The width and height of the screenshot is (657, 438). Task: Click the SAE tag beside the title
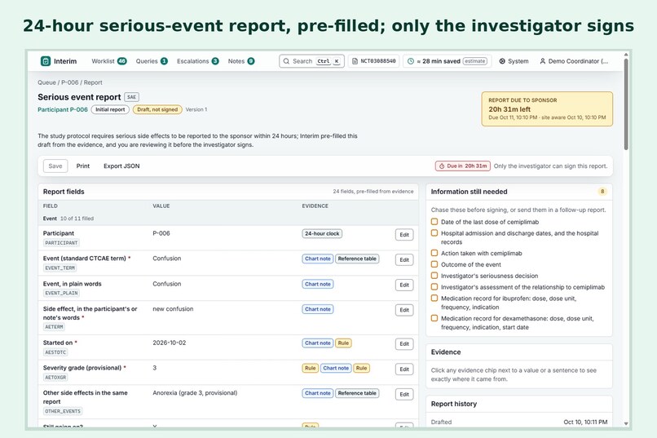point(131,97)
